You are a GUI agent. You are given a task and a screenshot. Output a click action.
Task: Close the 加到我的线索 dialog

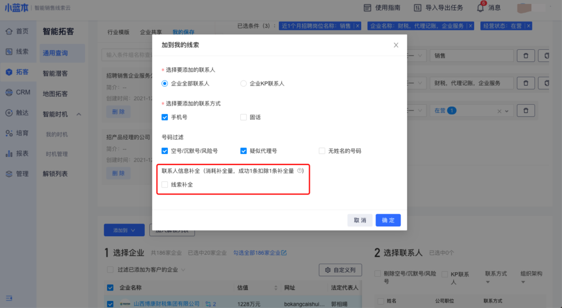click(x=396, y=45)
